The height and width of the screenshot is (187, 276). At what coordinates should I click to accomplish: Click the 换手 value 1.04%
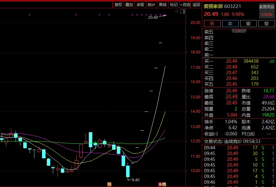[x=231, y=122]
